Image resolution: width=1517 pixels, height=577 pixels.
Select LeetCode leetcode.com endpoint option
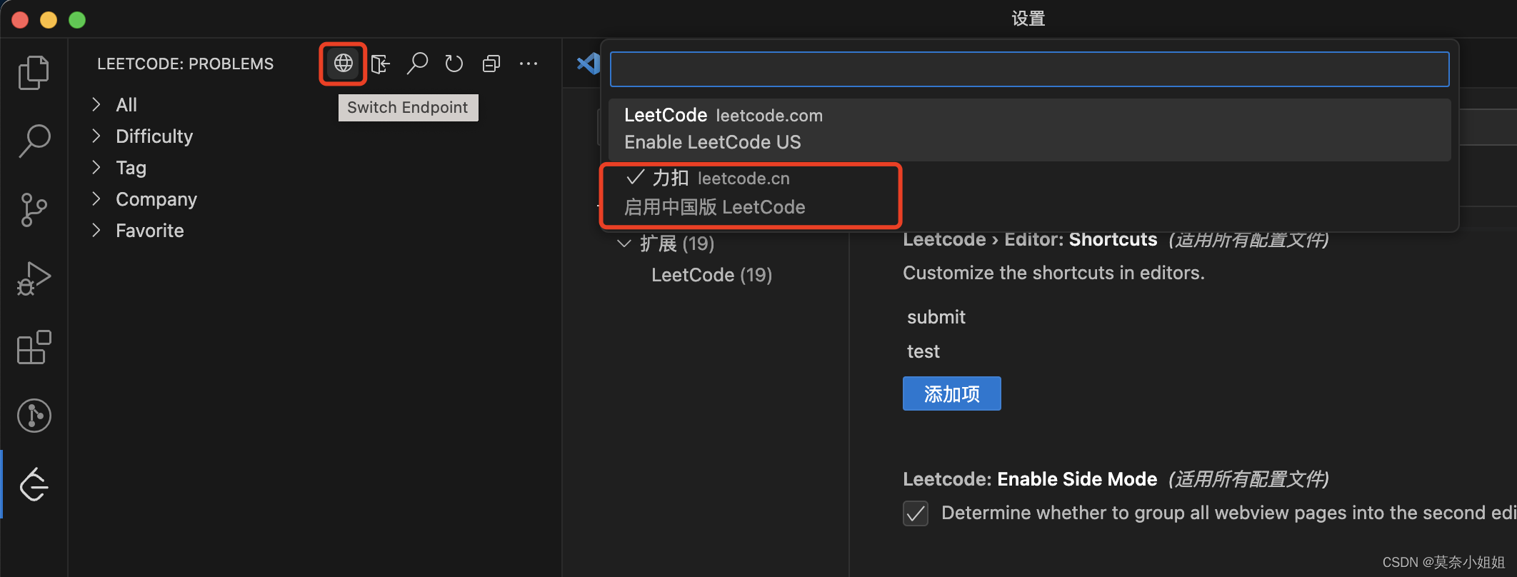(x=1029, y=129)
